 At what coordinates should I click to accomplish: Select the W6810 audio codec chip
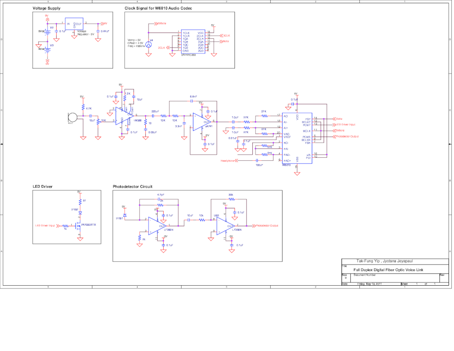[x=297, y=138]
